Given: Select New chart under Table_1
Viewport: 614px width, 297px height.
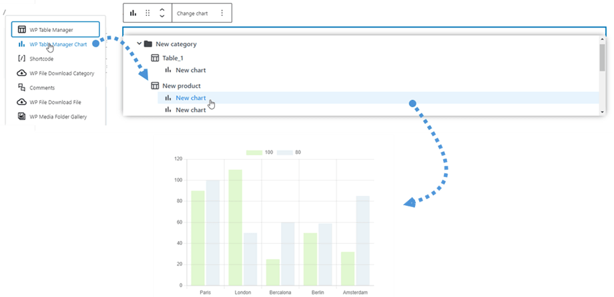Looking at the screenshot, I should coord(190,70).
